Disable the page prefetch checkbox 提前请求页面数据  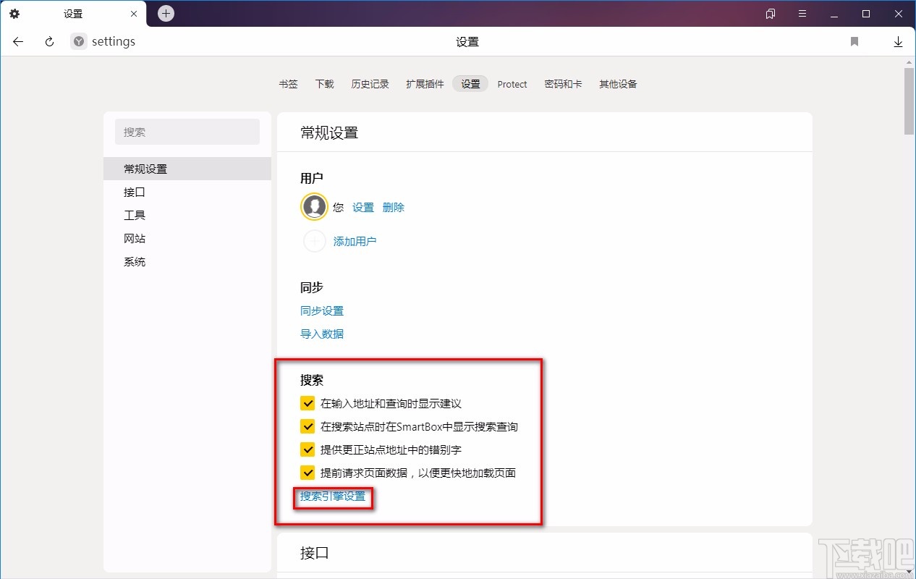308,473
